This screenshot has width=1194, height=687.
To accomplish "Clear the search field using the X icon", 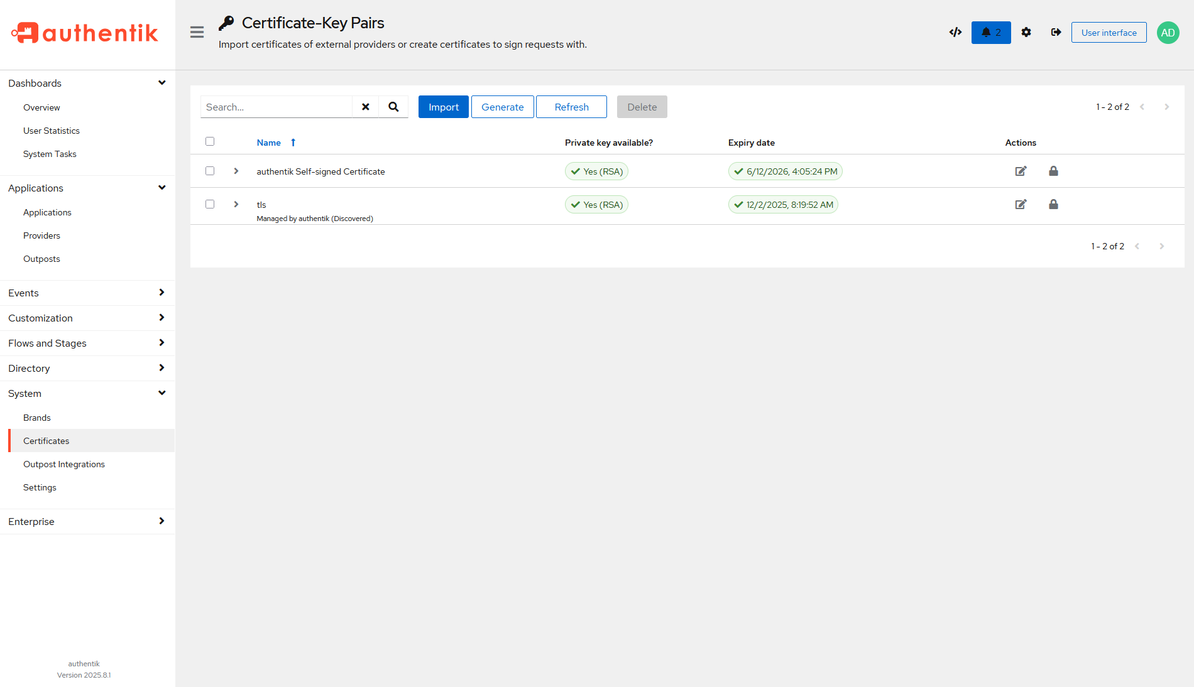I will point(365,107).
